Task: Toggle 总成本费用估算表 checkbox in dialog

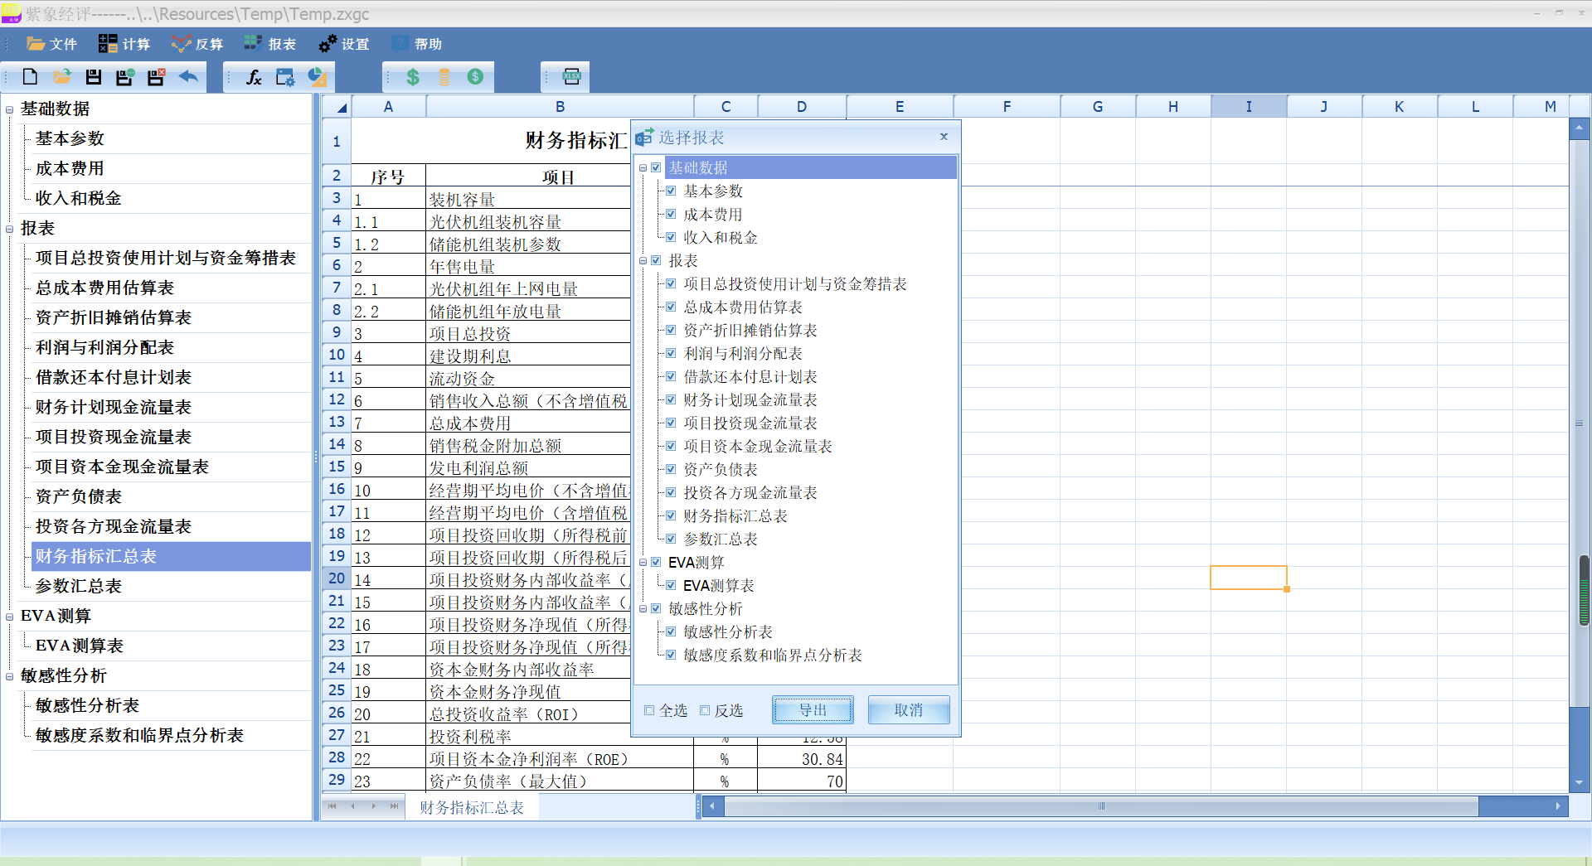Action: (671, 307)
